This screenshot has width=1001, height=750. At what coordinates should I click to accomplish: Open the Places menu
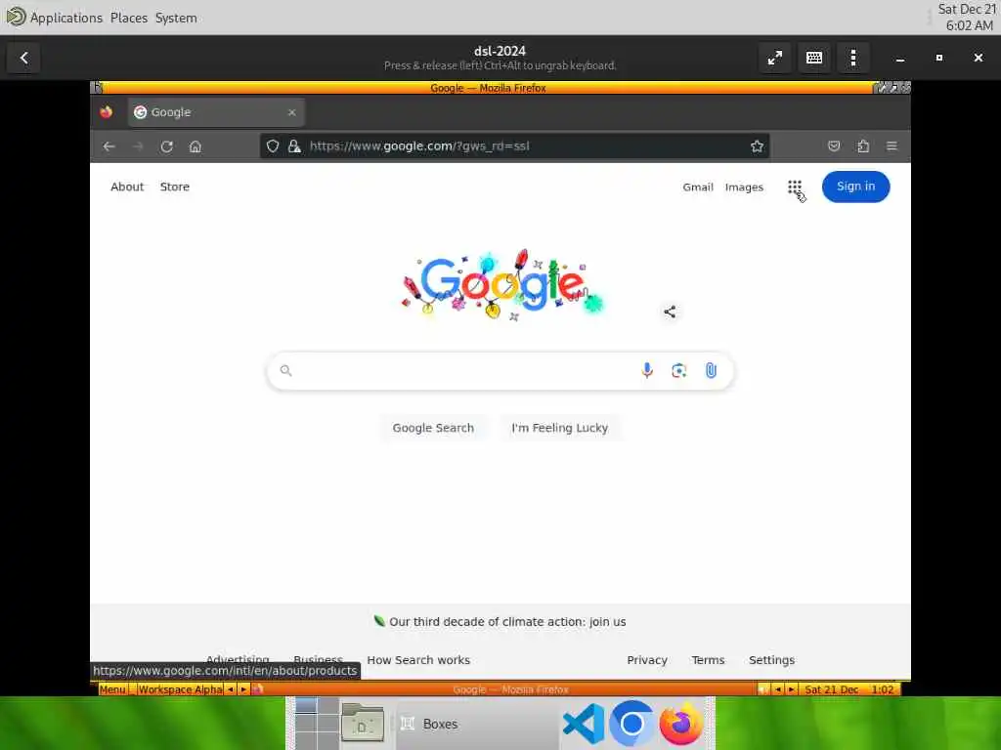[129, 18]
